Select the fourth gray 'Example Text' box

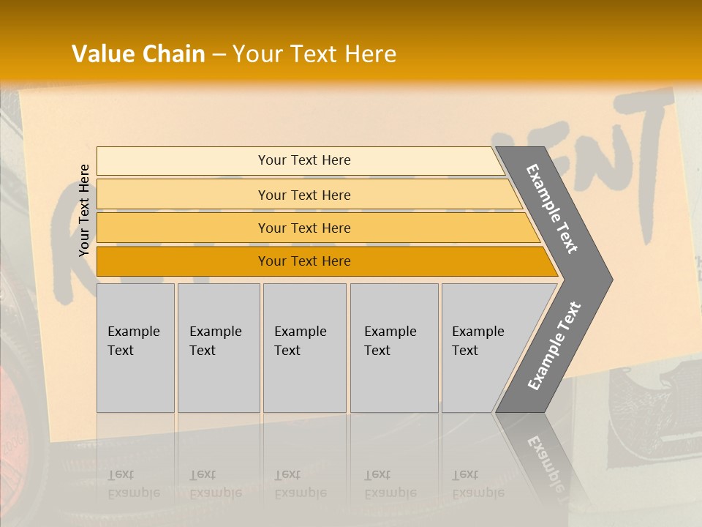click(393, 348)
